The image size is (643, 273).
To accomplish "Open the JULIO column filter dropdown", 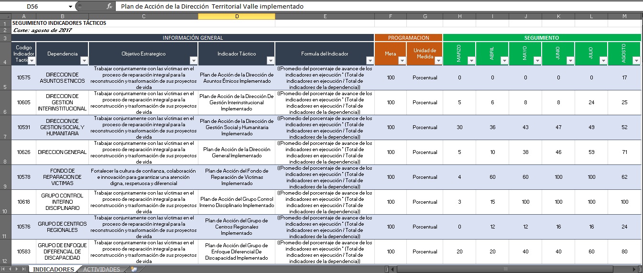I will tap(603, 61).
